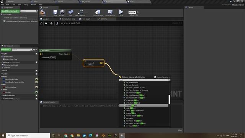Add a new function with plus icon
This screenshot has width=245, height=138.
pyautogui.click(x=36, y=62)
